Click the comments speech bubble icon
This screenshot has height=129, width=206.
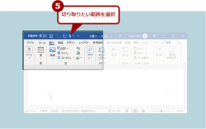coord(156,42)
